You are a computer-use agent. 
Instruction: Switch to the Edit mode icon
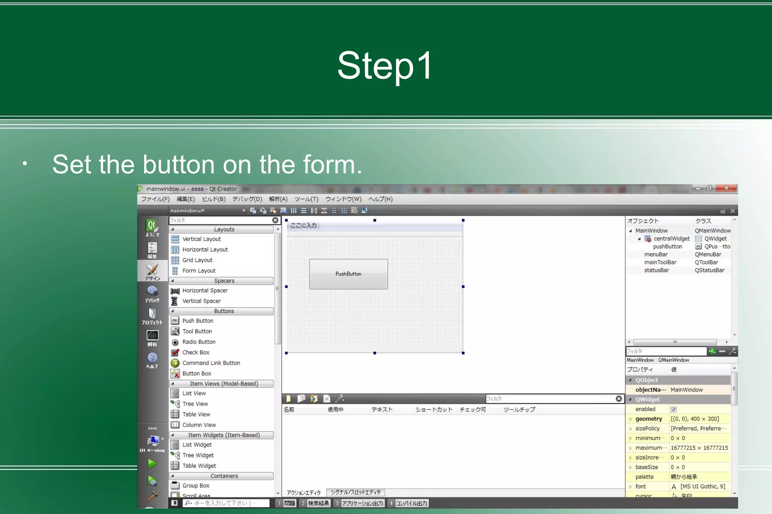click(x=152, y=250)
